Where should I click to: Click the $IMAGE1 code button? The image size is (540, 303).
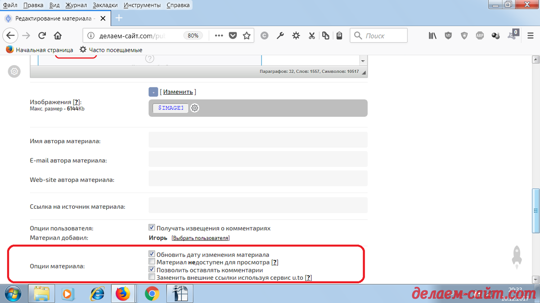[x=171, y=108]
